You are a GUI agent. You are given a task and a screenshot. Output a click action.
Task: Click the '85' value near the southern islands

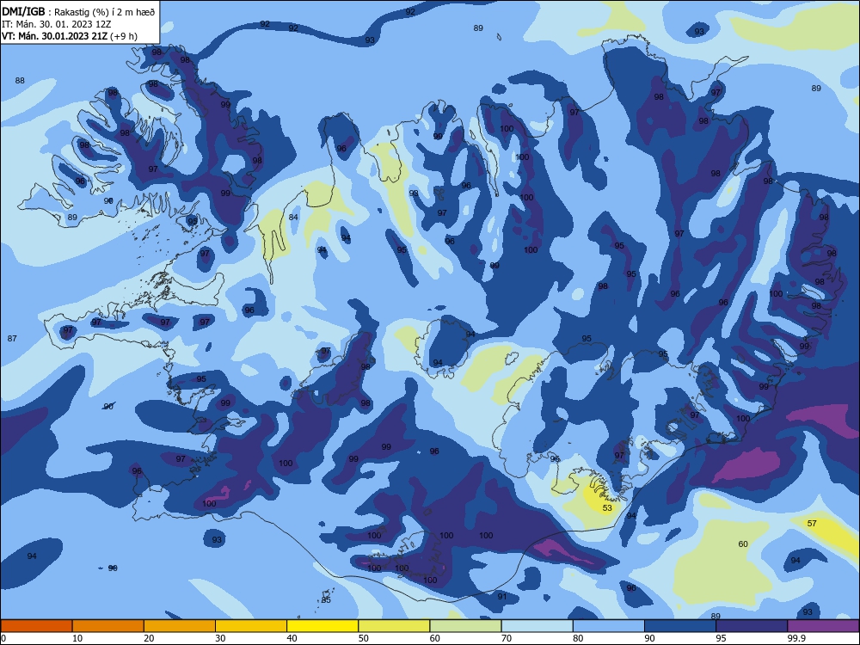click(x=326, y=600)
